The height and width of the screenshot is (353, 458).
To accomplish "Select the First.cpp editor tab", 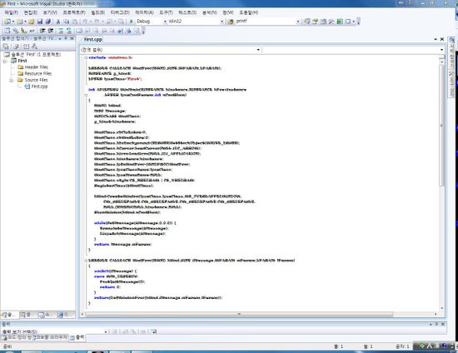I will (x=93, y=39).
